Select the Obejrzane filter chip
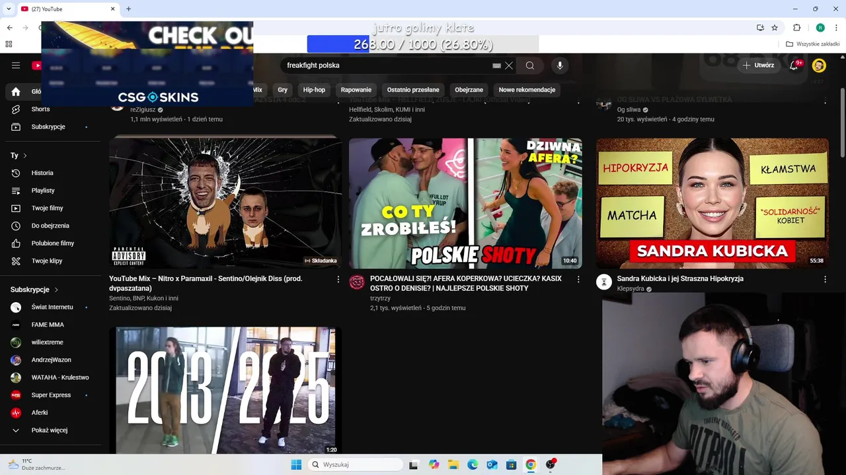 (x=469, y=90)
